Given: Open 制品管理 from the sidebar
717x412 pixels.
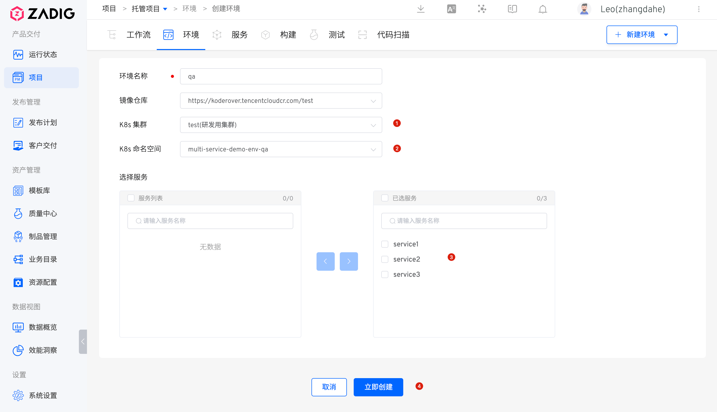Looking at the screenshot, I should click(x=42, y=236).
